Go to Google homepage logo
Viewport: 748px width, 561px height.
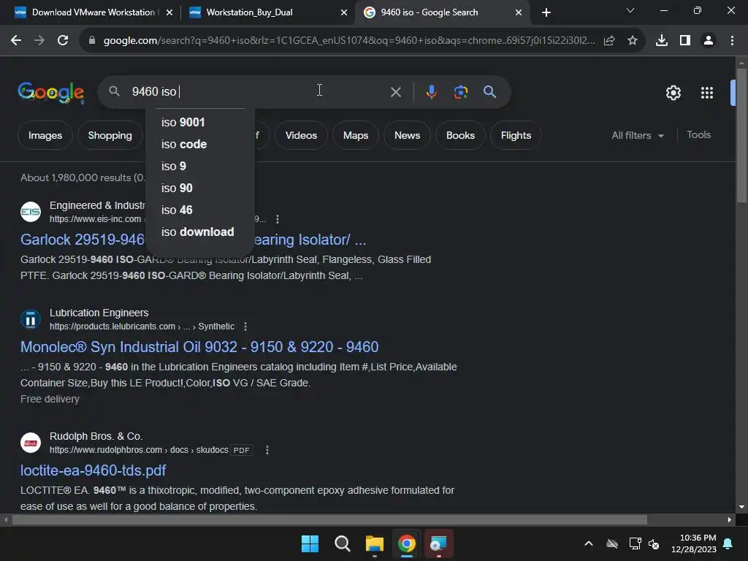pos(51,92)
